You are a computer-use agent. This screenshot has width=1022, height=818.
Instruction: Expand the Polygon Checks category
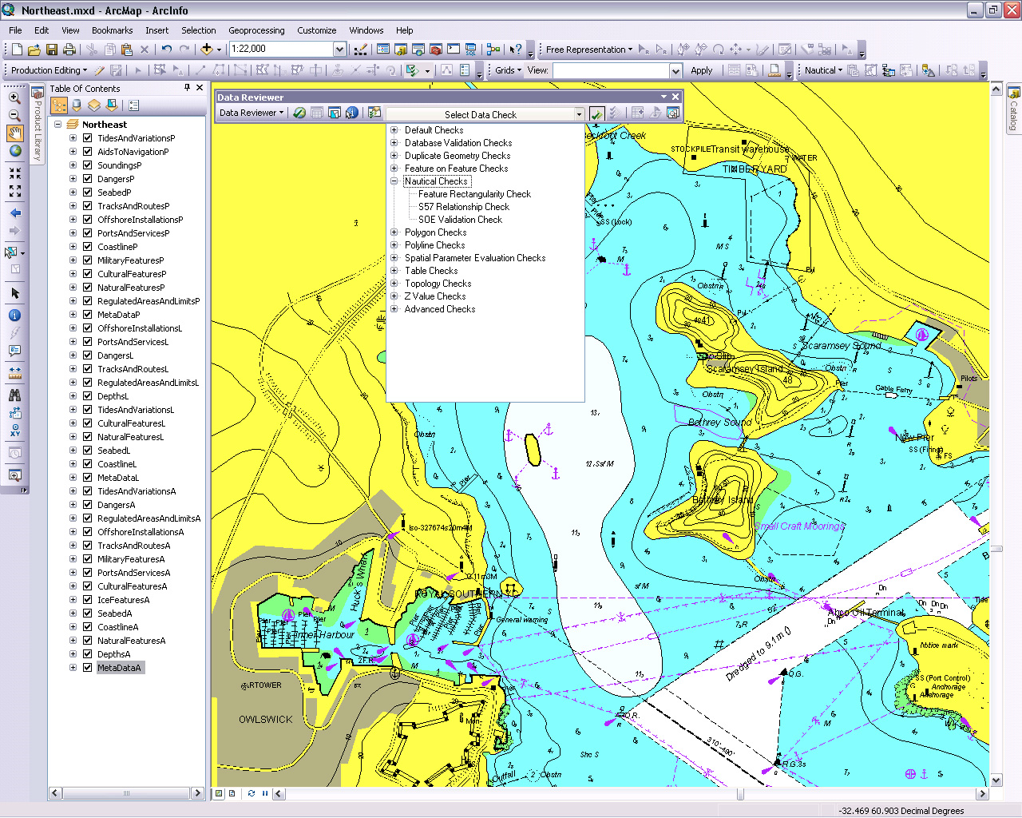coord(394,232)
